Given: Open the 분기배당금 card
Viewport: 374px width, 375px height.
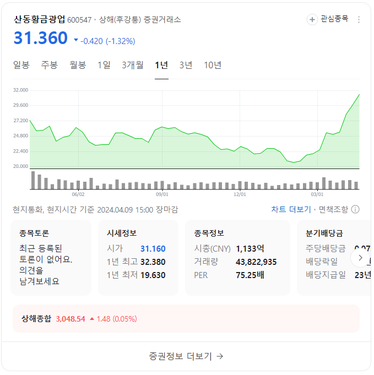Looking at the screenshot, I should pyautogui.click(x=334, y=258).
